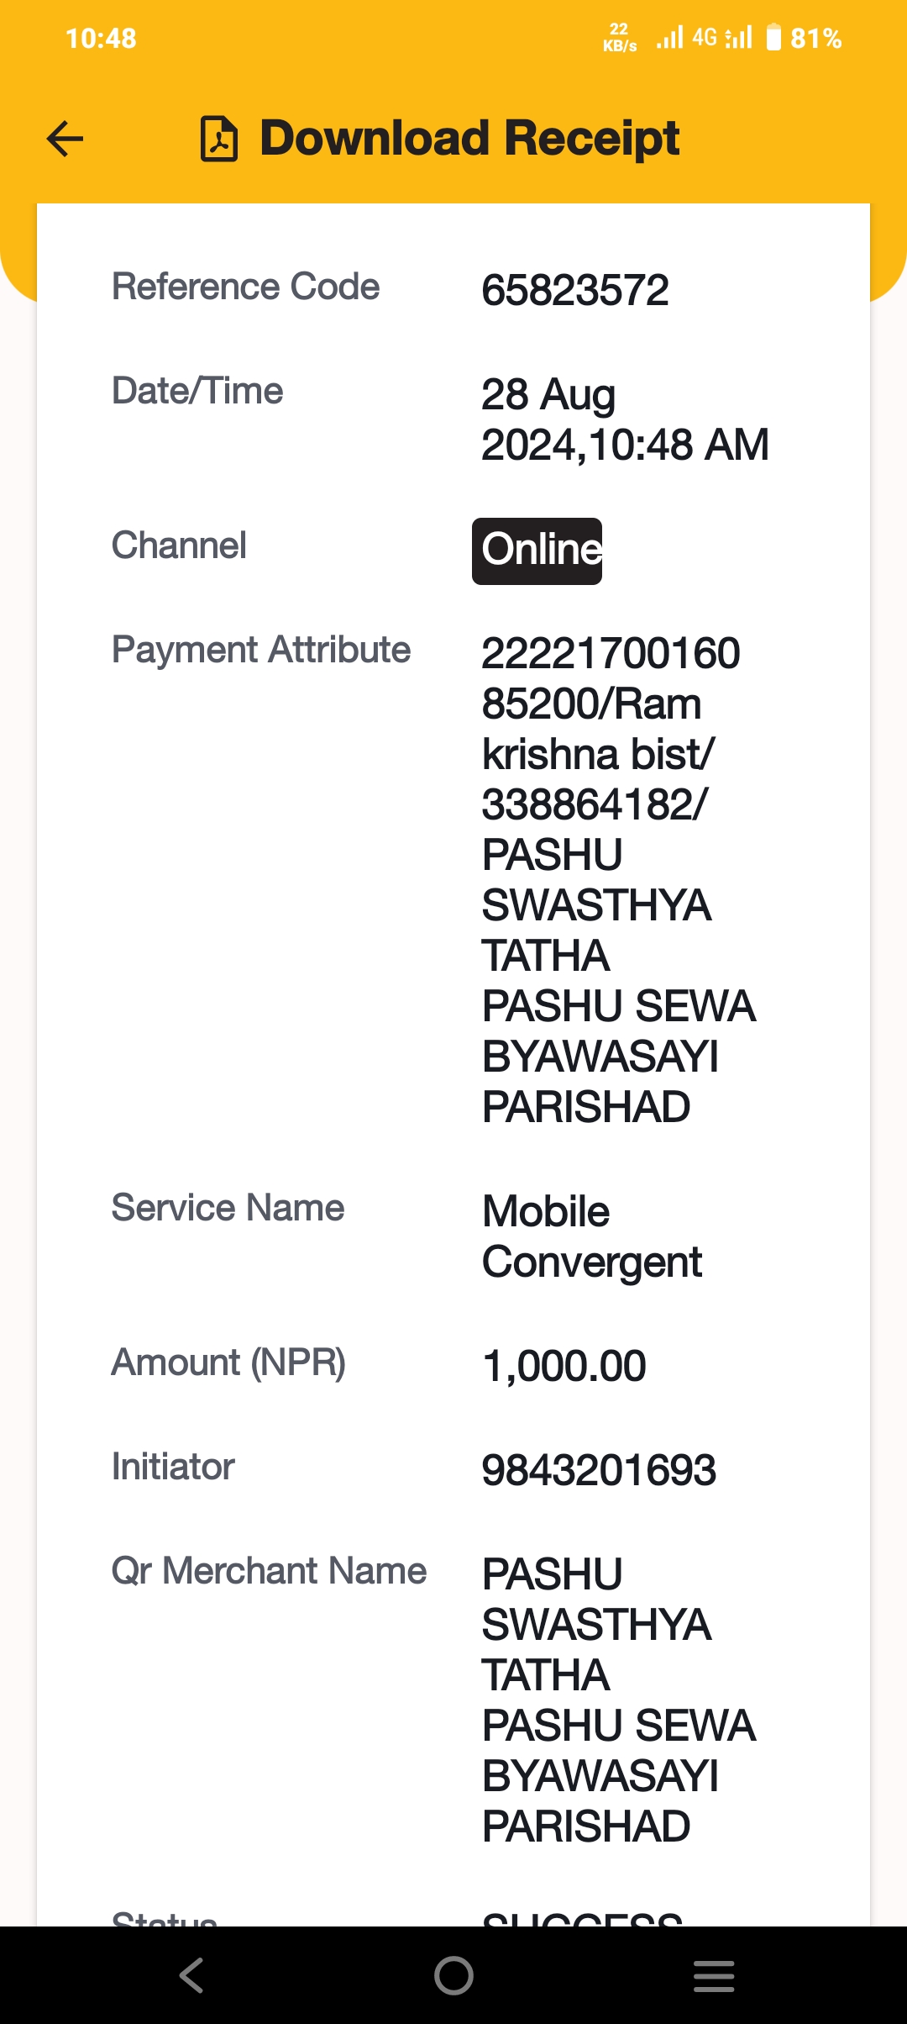This screenshot has height=2024, width=907.
Task: Tap the Online channel badge
Action: click(537, 551)
